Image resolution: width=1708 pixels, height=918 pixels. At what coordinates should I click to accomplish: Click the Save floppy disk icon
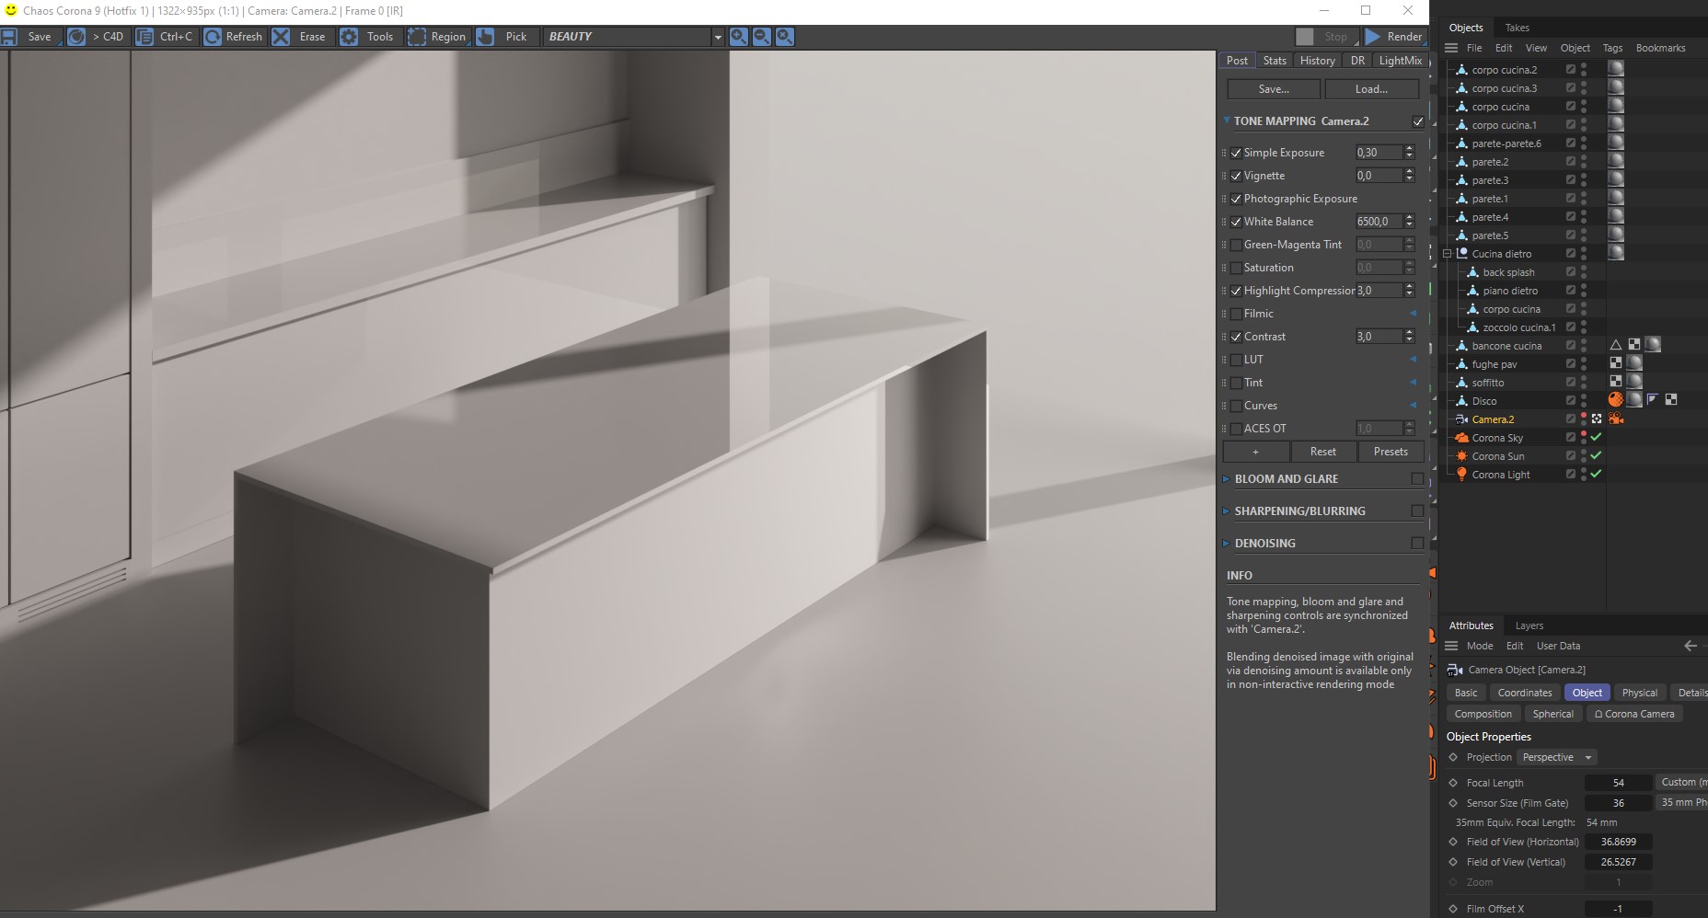pyautogui.click(x=9, y=37)
